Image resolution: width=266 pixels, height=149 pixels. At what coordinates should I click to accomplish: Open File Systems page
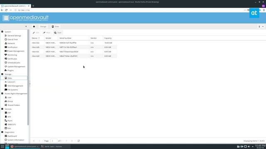click(x=12, y=90)
